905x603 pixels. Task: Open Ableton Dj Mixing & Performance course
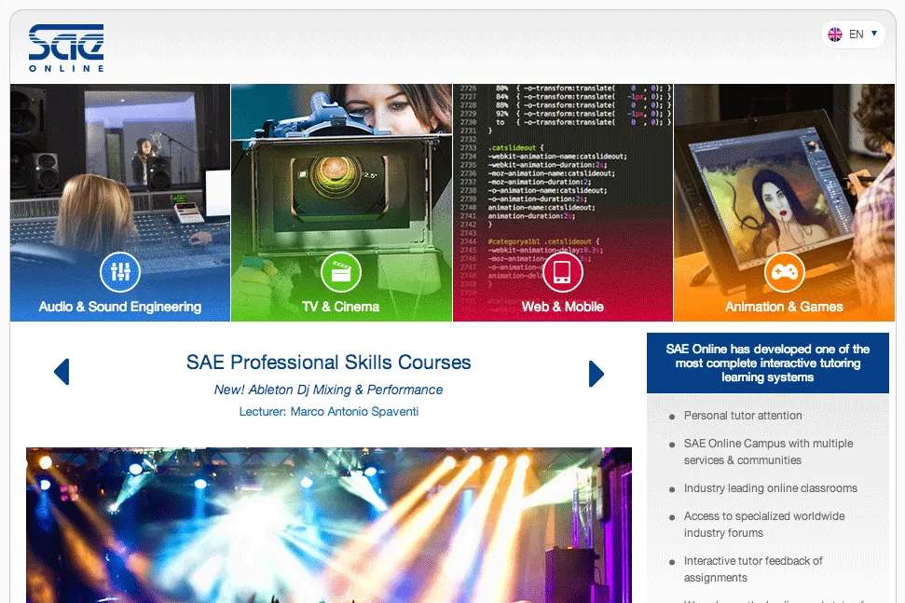(328, 391)
